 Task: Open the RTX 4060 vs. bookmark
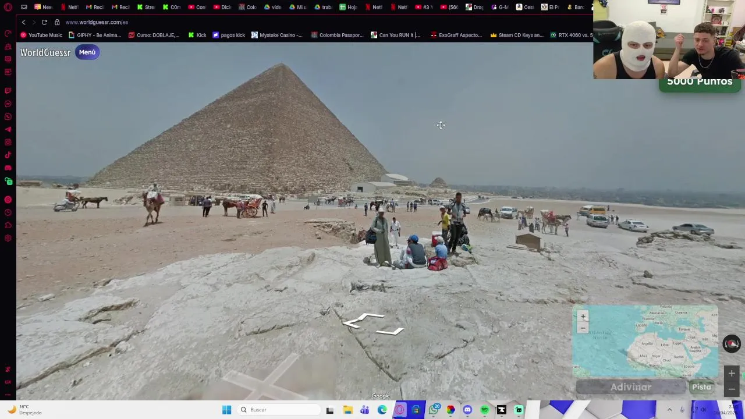pyautogui.click(x=571, y=35)
